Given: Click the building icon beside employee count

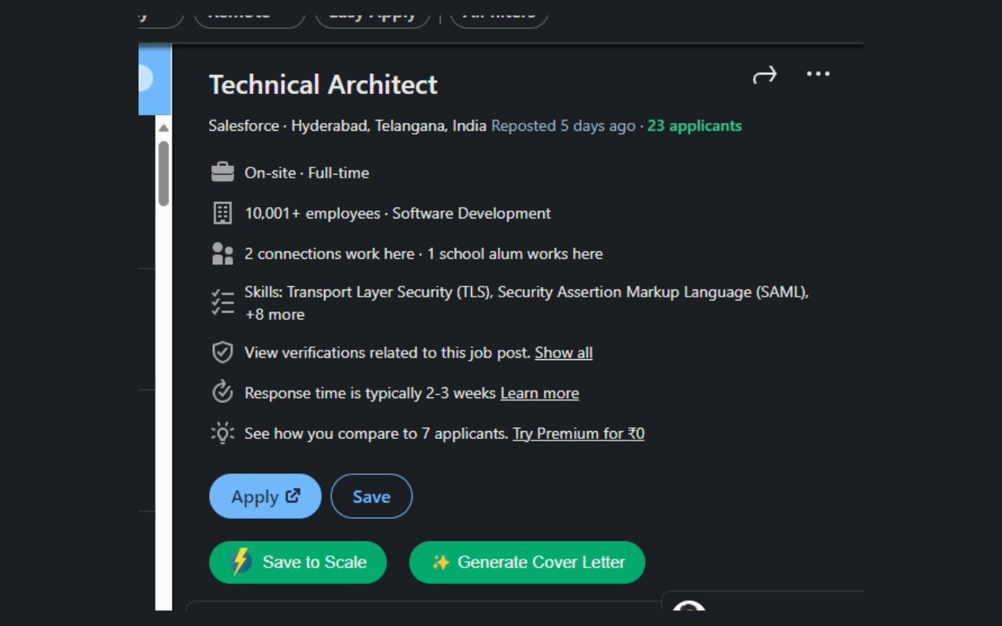Looking at the screenshot, I should point(222,213).
